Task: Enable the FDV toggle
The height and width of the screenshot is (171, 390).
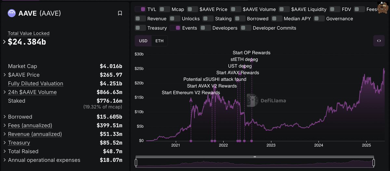Action: (x=334, y=9)
